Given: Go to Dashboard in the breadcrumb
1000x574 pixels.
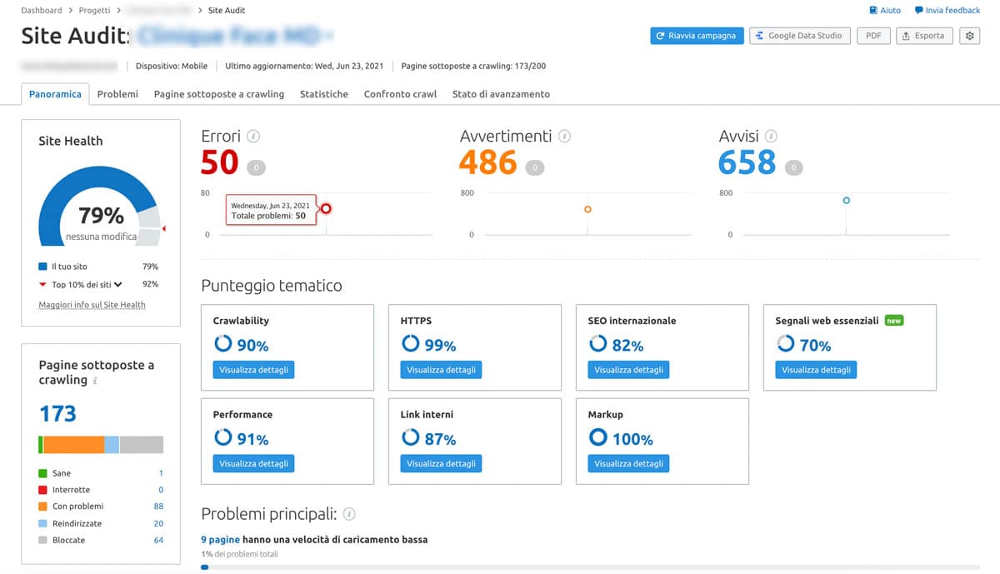Looking at the screenshot, I should pos(42,10).
